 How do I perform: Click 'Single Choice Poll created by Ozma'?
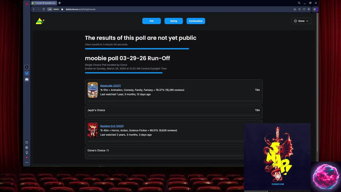[106, 65]
